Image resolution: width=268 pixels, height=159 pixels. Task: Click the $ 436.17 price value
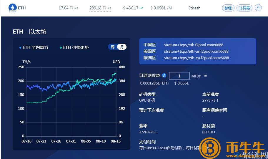[131, 8]
